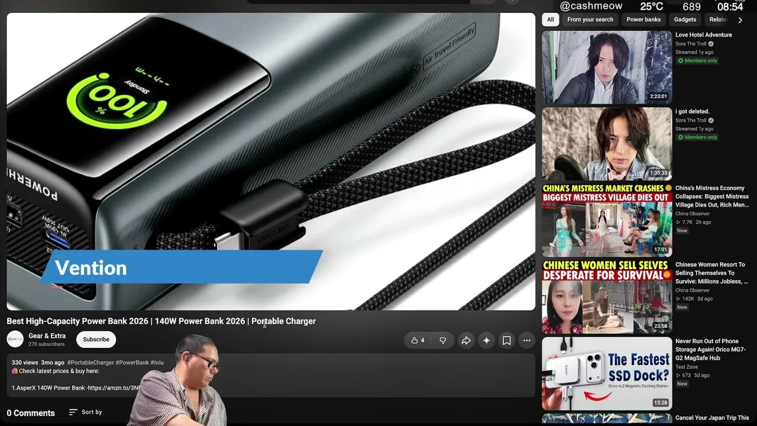
Task: Click the #PortableCharger hashtag
Action: (90, 363)
